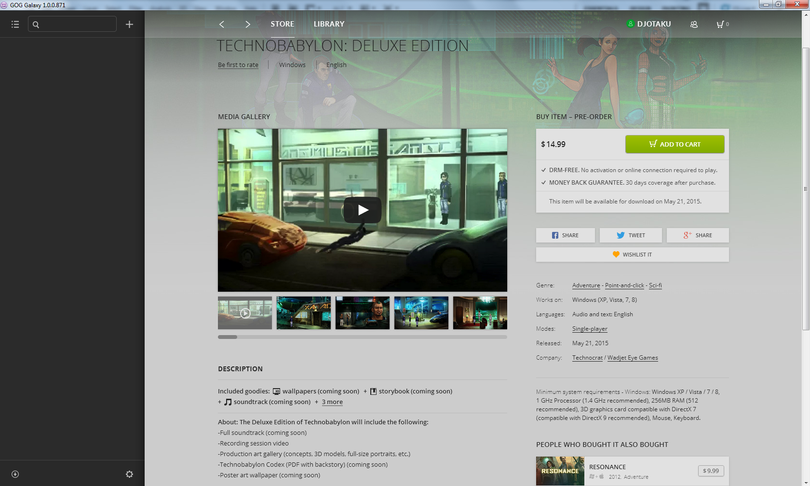The height and width of the screenshot is (486, 810).
Task: Click the soundtrack music note icon
Action: click(x=228, y=402)
